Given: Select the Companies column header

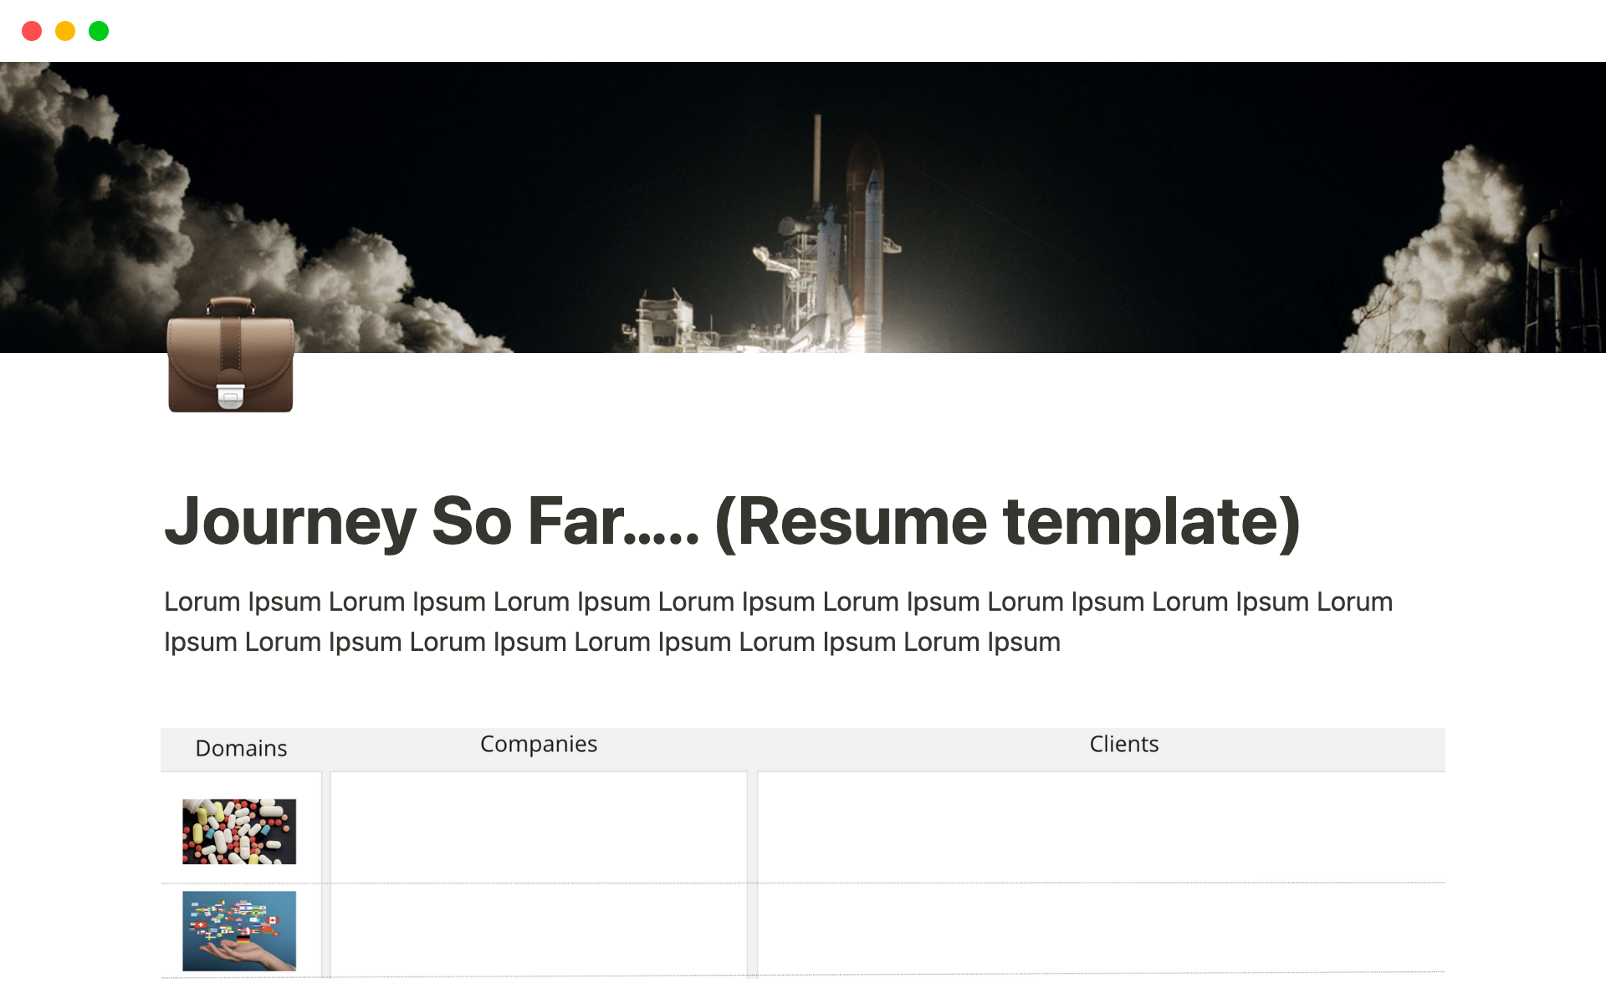Looking at the screenshot, I should click(539, 744).
